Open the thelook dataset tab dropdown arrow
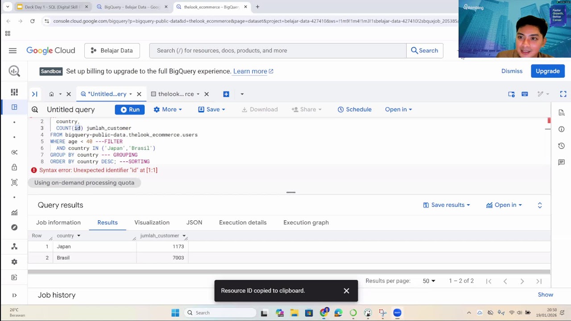The height and width of the screenshot is (321, 571). 198,94
